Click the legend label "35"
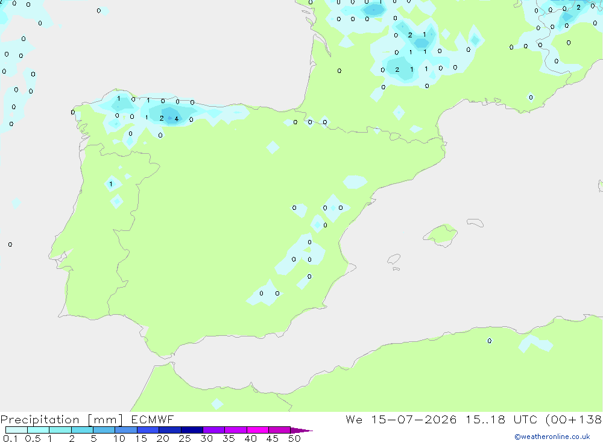The width and height of the screenshot is (603, 442). click(x=229, y=438)
